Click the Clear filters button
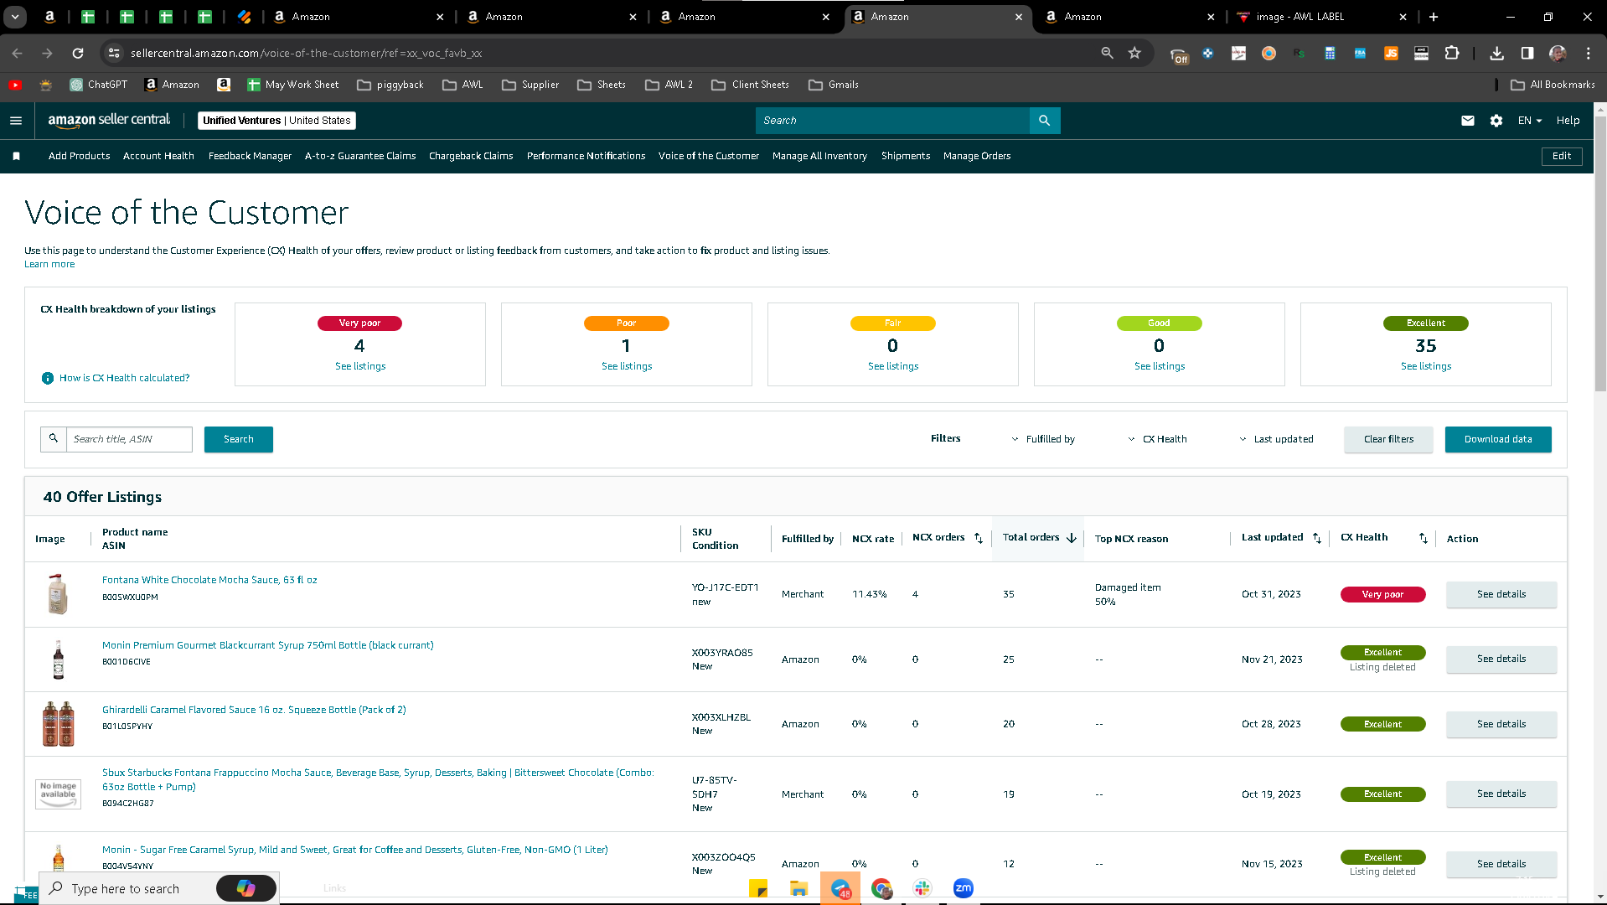1607x905 pixels. coord(1388,439)
